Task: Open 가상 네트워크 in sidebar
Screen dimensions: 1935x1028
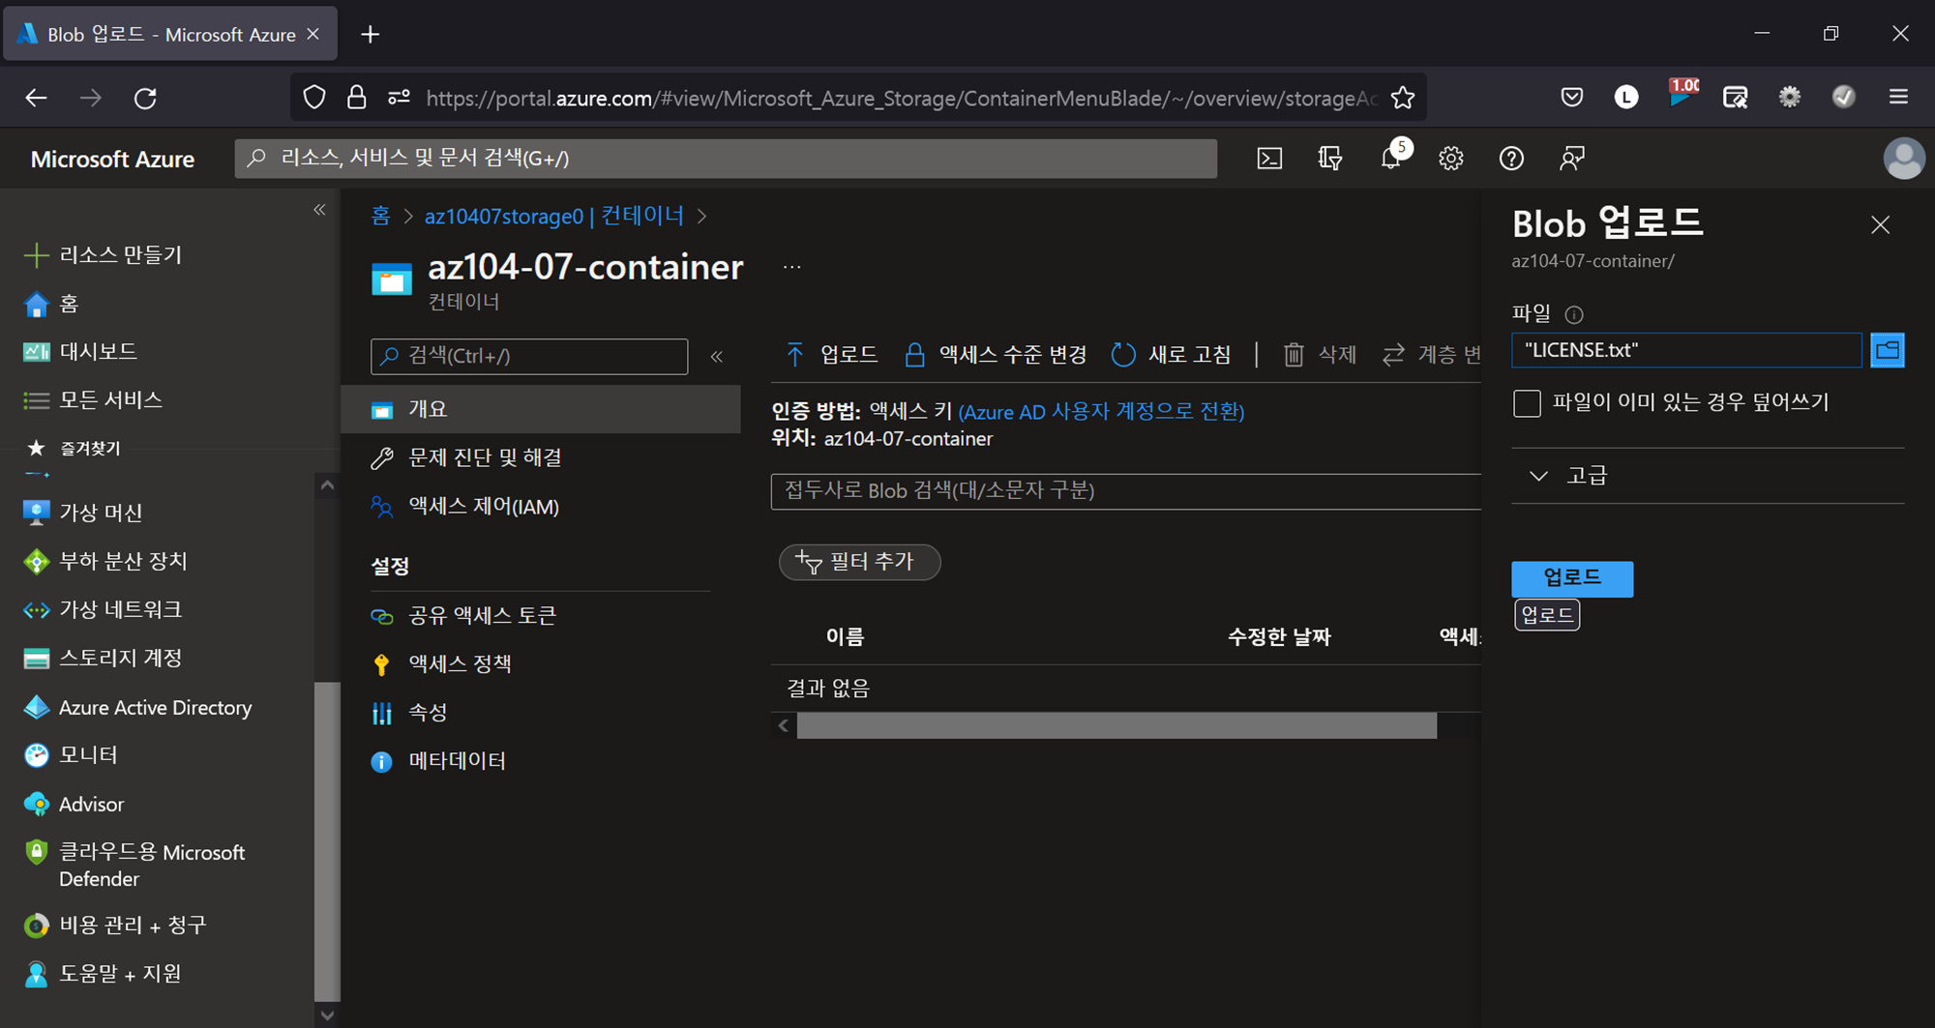Action: (102, 609)
